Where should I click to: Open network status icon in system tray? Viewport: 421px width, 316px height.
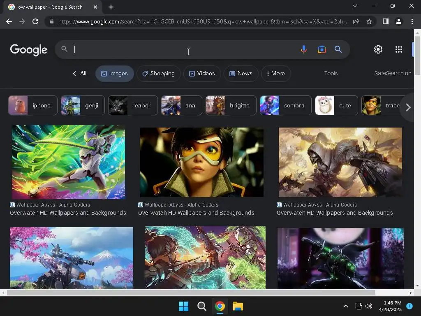tap(359, 306)
